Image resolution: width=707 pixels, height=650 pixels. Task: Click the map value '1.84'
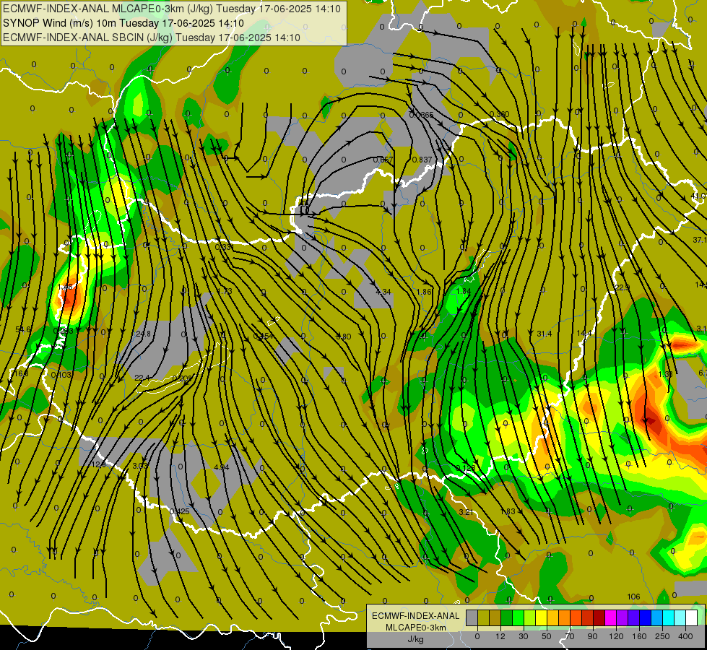coord(464,291)
